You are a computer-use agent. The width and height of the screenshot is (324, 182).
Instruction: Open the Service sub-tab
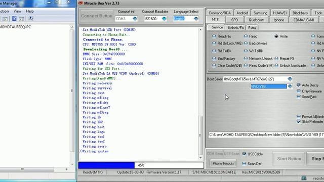point(217,27)
